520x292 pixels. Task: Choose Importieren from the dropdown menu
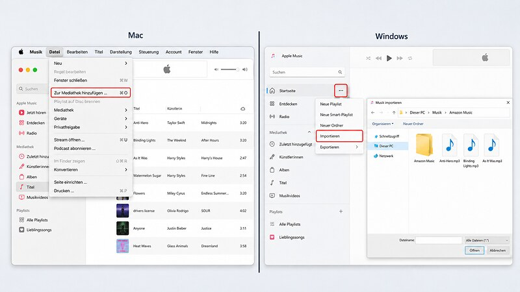339,136
